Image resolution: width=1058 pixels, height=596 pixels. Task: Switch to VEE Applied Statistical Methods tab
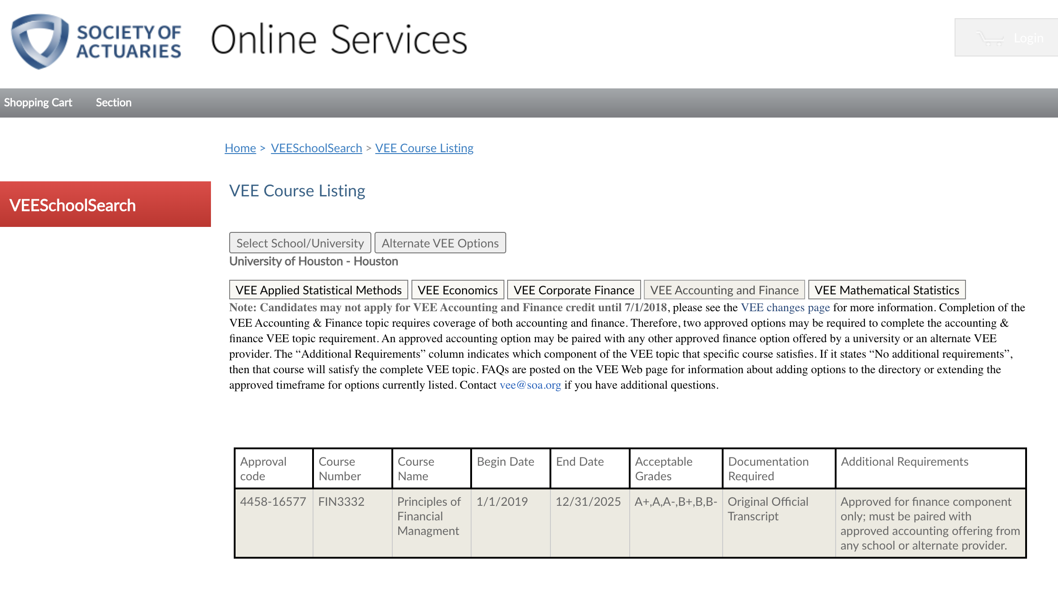[318, 290]
